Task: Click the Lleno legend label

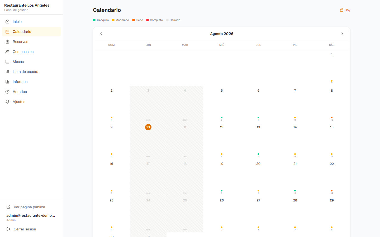Action: [x=139, y=20]
